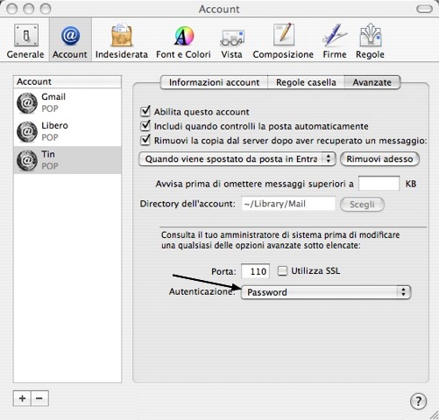Open Font e Colori preferences

coord(183,41)
